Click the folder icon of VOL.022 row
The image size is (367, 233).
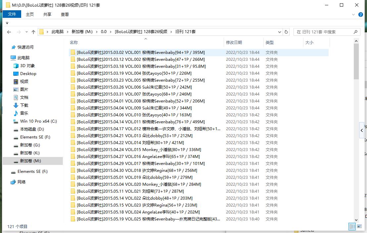73,198
